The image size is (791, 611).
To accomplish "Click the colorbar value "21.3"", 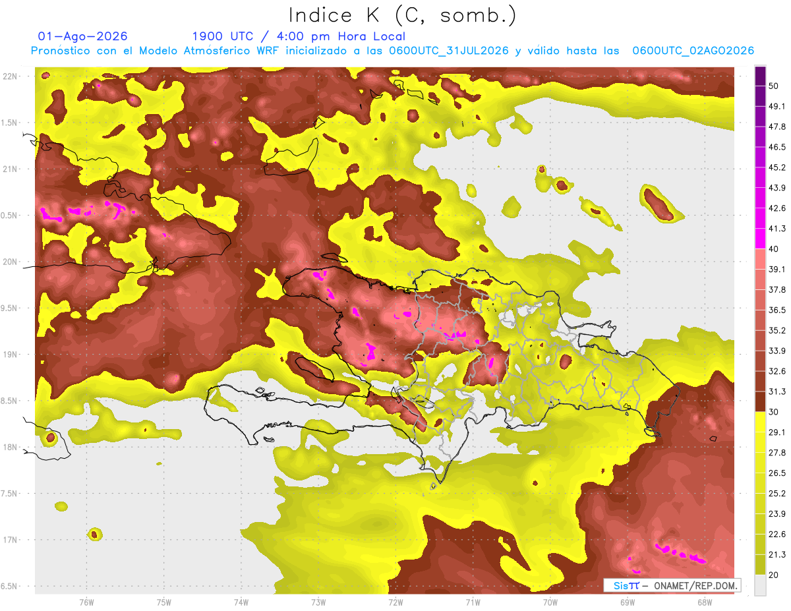I will coord(776,555).
